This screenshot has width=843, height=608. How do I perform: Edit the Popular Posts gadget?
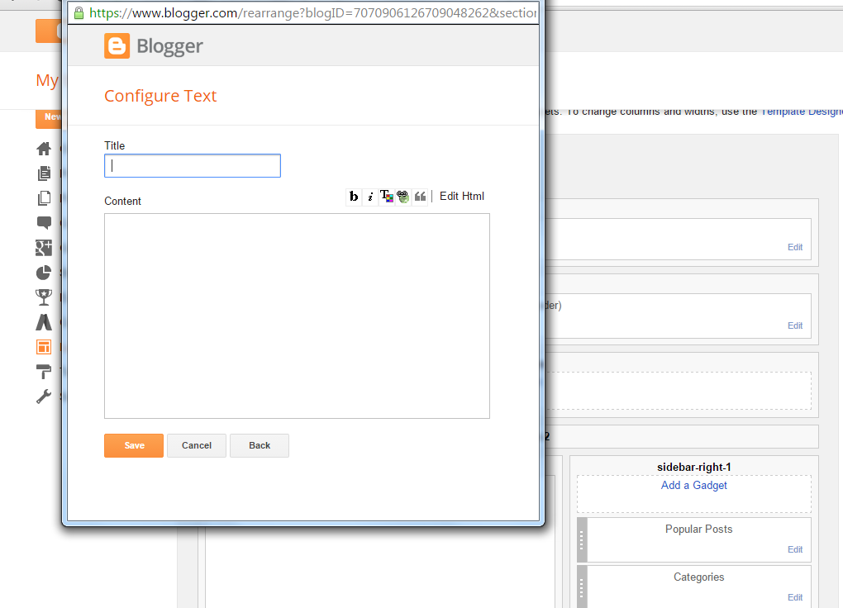click(x=794, y=549)
